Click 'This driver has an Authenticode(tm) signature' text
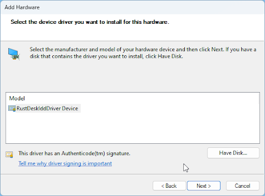The width and height of the screenshot is (265, 196). (x=75, y=153)
